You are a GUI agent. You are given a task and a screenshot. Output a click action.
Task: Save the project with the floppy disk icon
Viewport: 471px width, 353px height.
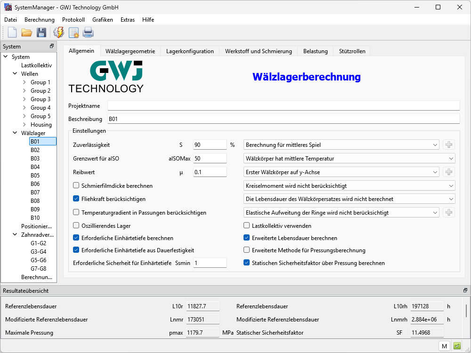41,32
